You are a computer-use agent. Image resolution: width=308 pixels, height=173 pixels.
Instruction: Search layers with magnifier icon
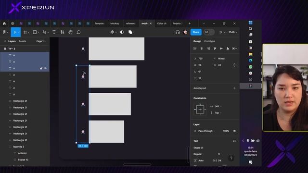pyautogui.click(x=5, y=41)
